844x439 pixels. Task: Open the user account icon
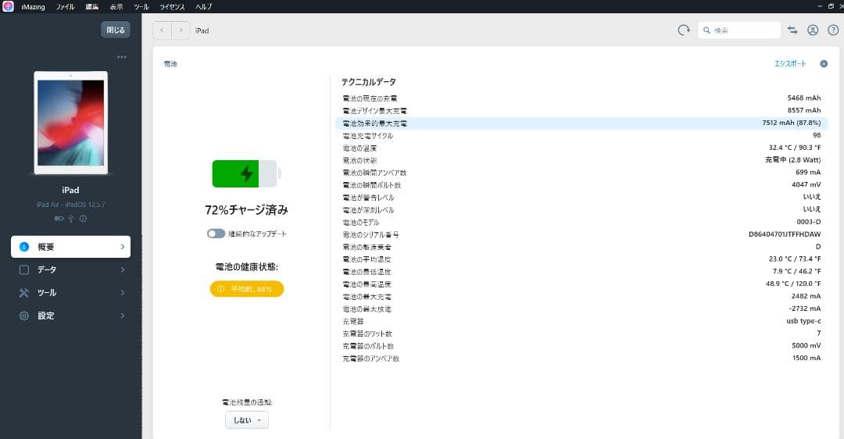pyautogui.click(x=813, y=30)
